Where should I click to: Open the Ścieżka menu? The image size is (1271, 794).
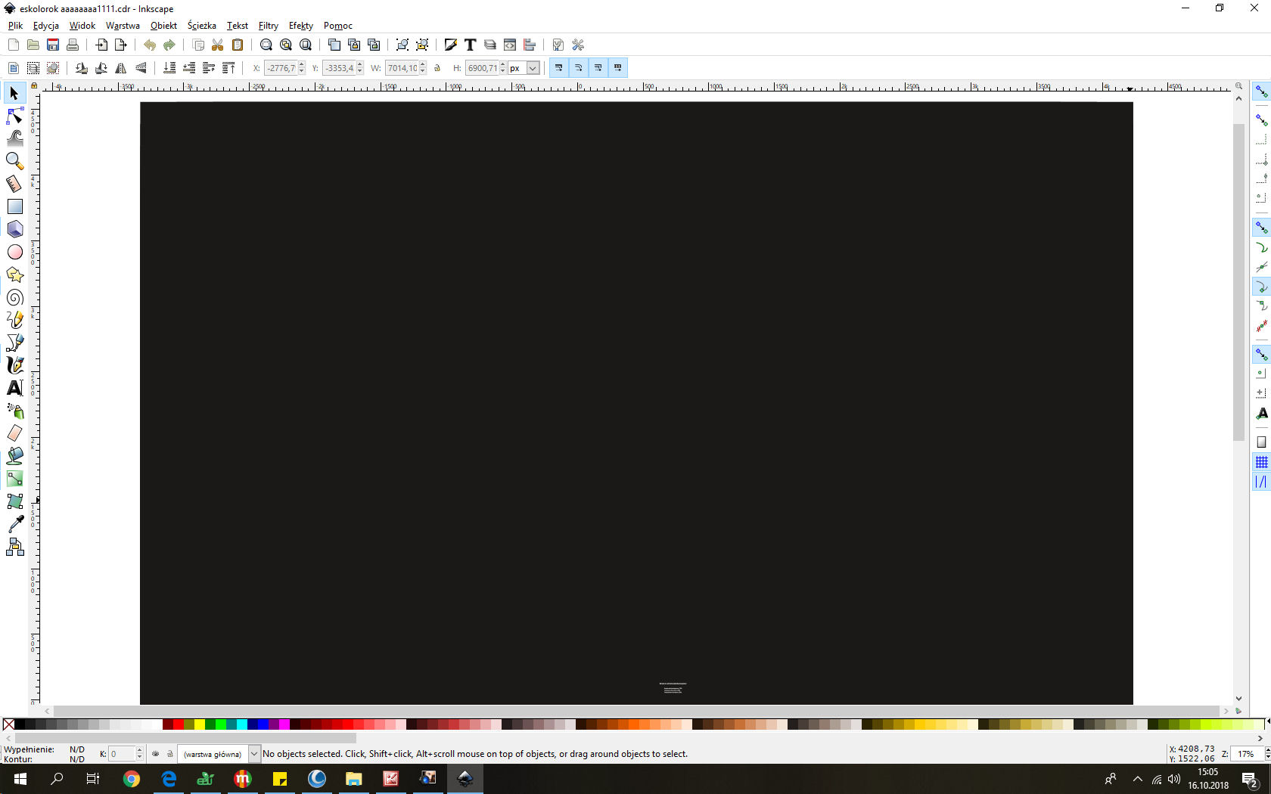[201, 26]
